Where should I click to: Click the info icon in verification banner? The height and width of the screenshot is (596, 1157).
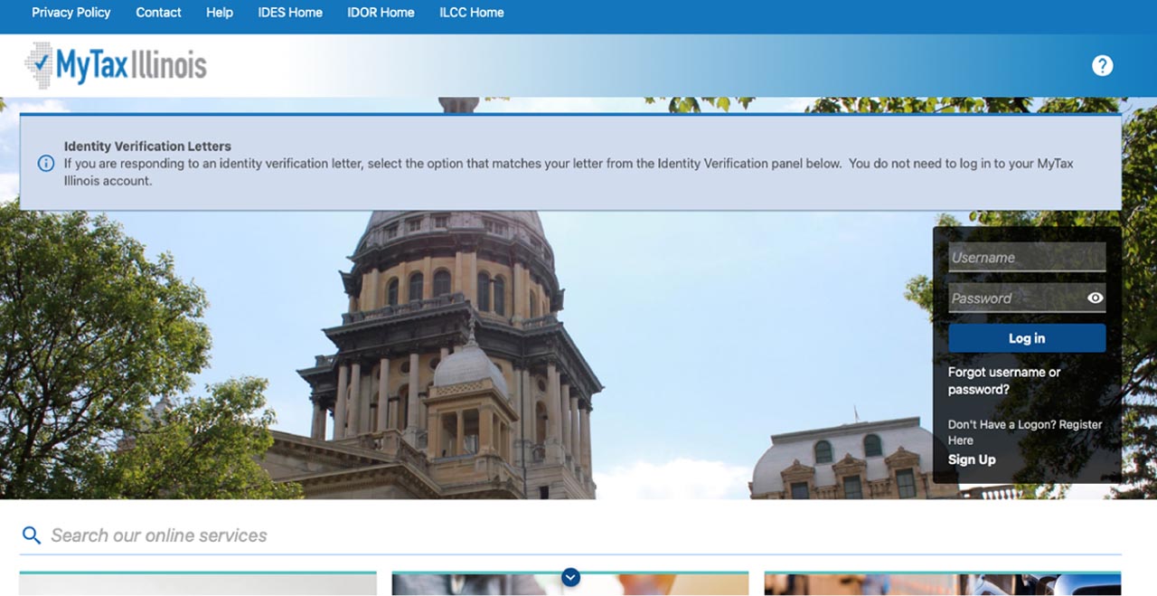(45, 164)
